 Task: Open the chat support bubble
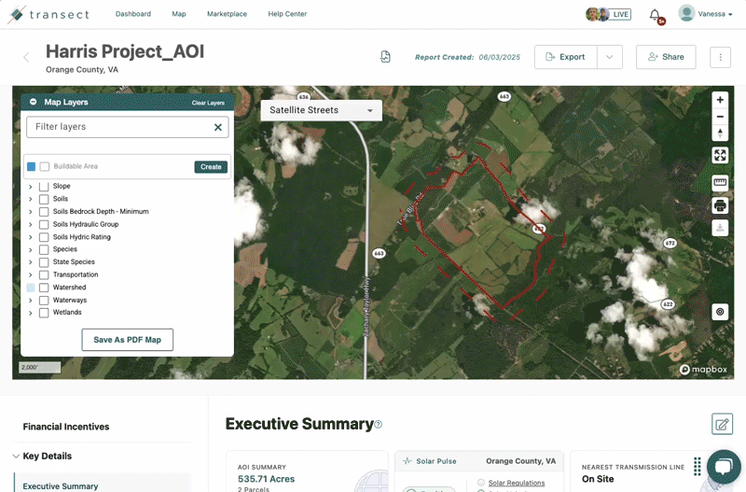724,466
